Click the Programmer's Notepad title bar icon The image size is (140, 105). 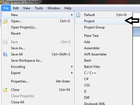(1, 1)
